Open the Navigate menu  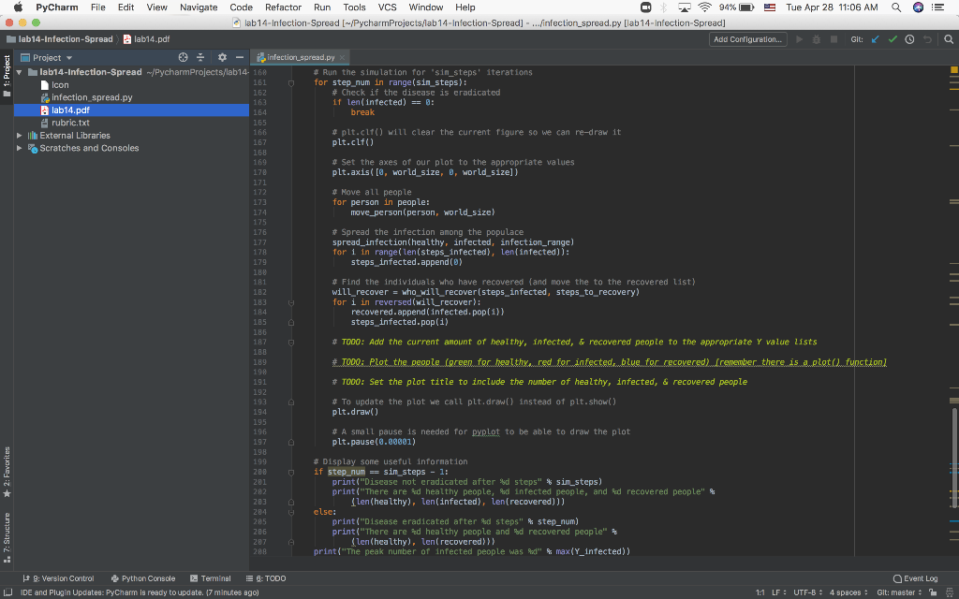199,7
